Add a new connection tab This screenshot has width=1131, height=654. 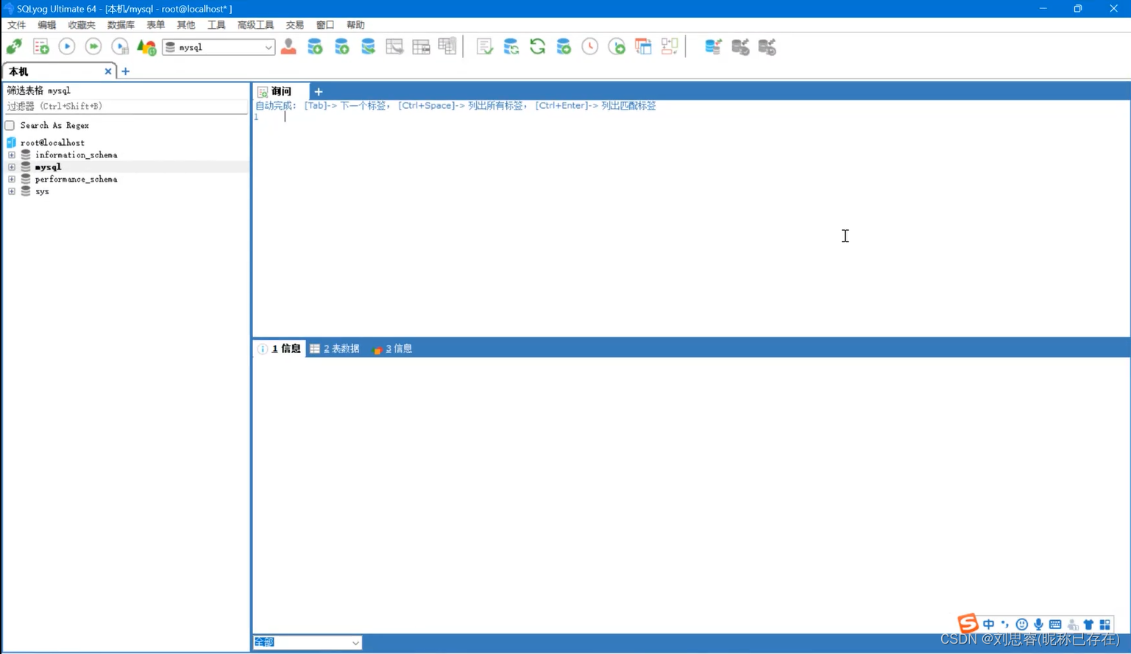point(125,71)
